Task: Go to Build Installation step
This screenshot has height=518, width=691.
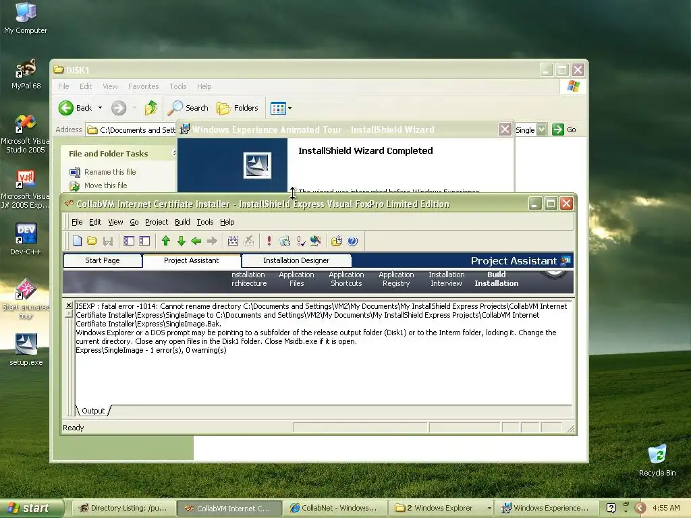Action: pyautogui.click(x=497, y=279)
